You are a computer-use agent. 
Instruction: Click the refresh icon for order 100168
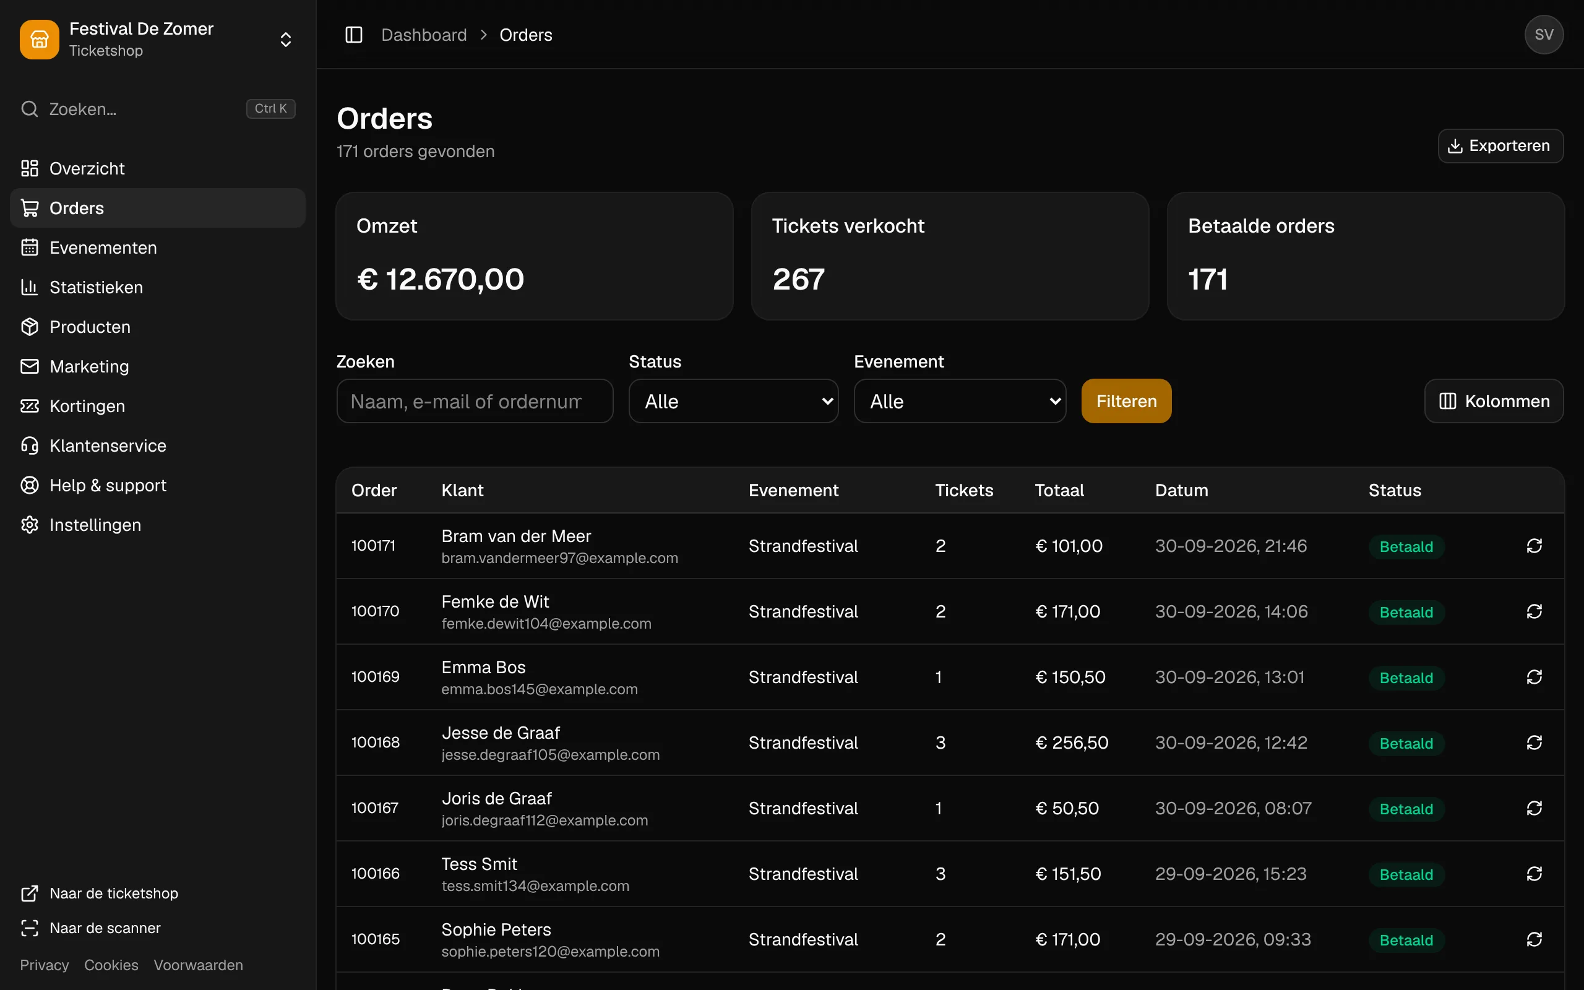[x=1534, y=742]
